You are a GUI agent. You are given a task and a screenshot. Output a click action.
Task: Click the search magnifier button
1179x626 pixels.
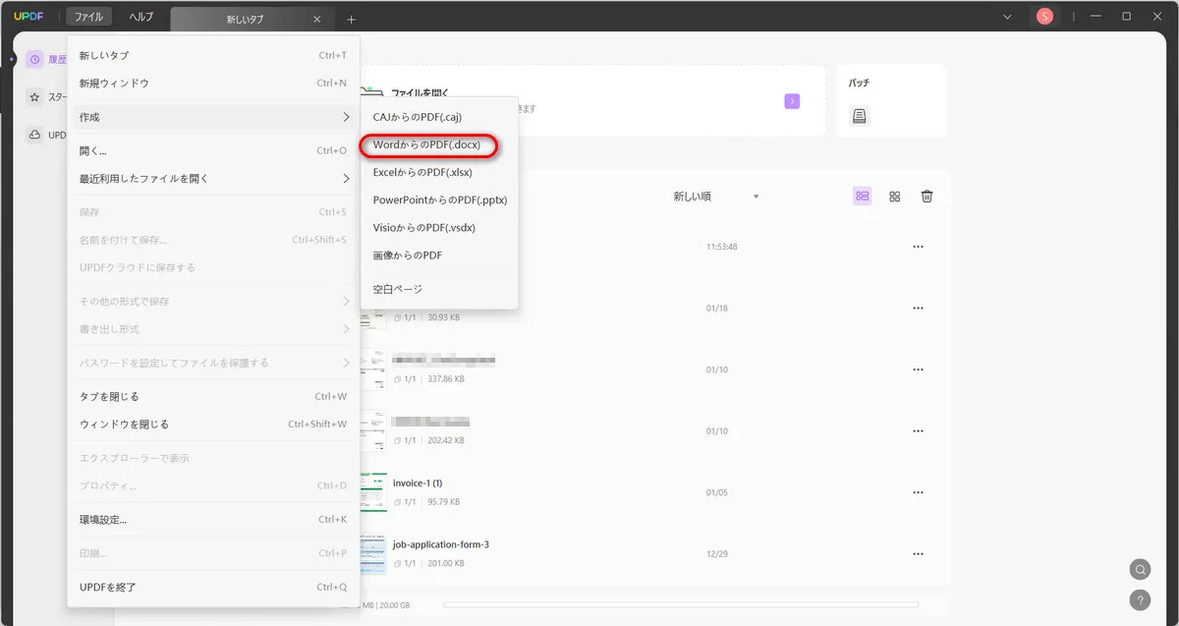1140,569
